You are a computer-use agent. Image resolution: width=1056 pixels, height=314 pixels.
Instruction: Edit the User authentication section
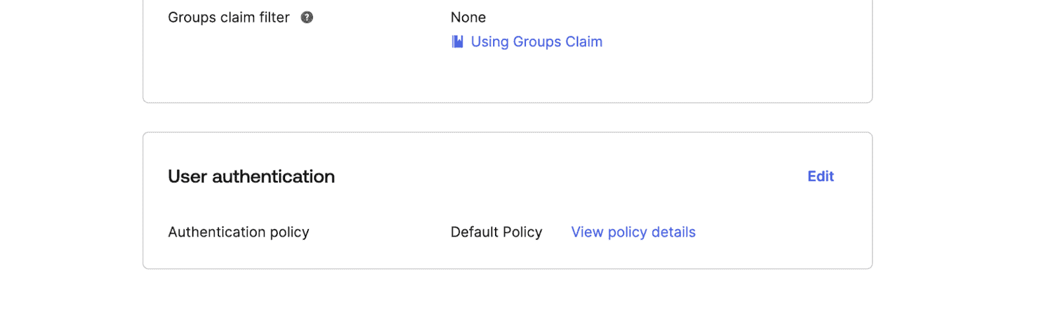pyautogui.click(x=820, y=176)
